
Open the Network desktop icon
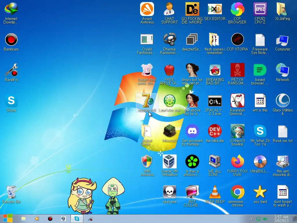282,73
